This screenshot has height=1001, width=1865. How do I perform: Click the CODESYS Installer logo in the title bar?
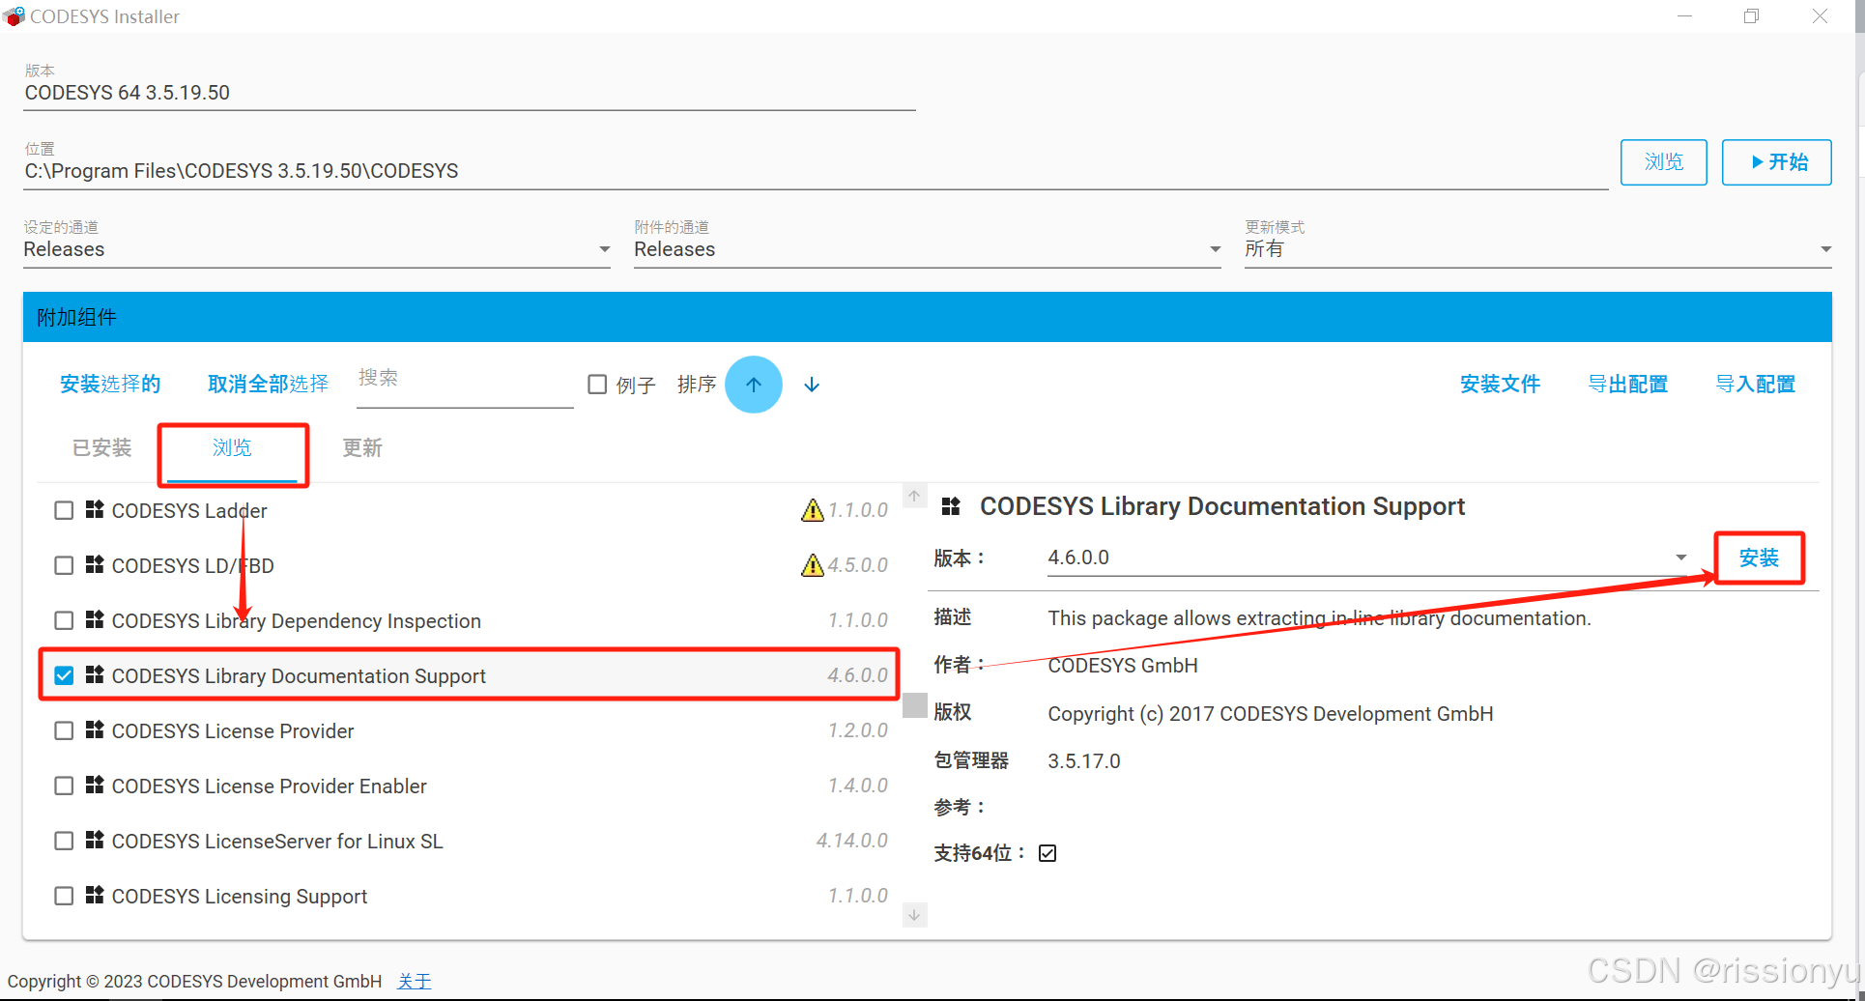tap(14, 15)
